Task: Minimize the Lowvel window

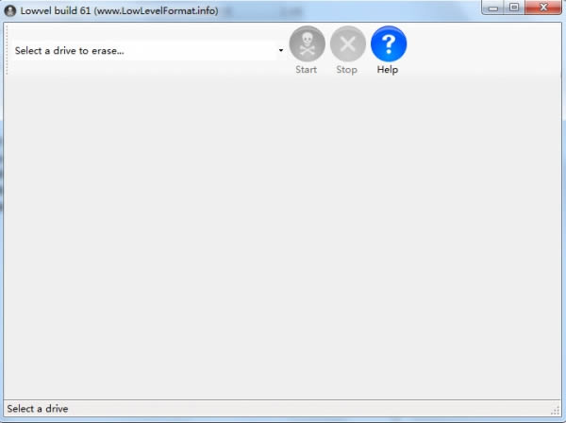Action: click(x=493, y=8)
